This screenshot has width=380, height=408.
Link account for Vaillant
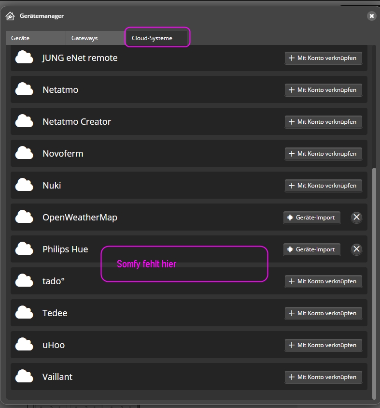coord(324,377)
